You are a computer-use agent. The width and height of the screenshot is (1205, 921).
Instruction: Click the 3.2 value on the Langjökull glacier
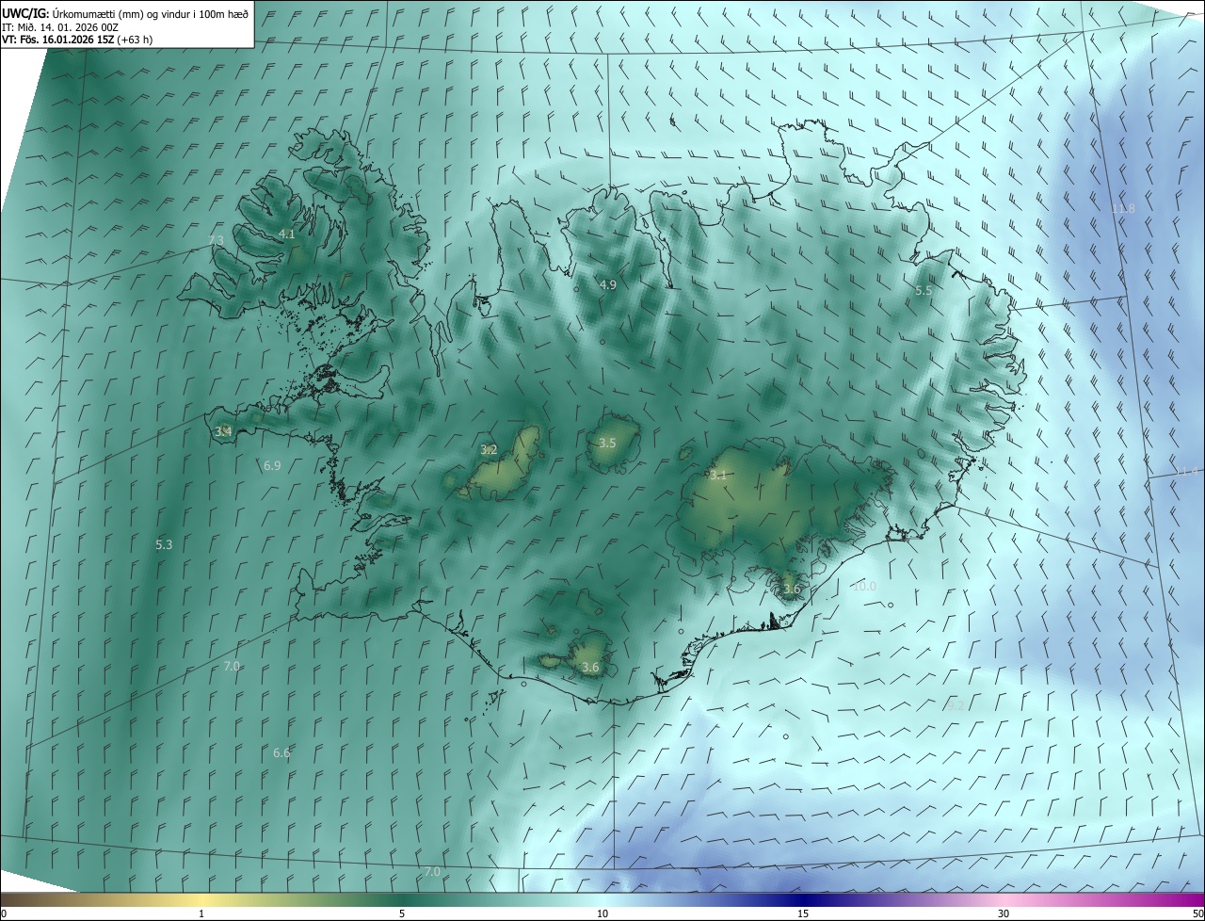[489, 450]
